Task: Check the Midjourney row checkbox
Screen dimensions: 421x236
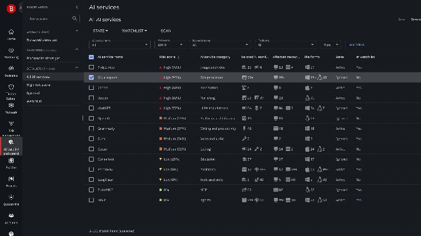Action: [91, 67]
